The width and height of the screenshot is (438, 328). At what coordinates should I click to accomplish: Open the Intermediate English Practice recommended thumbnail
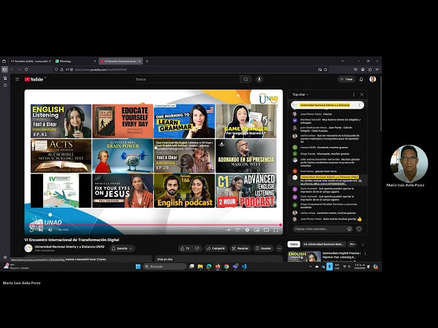[304, 257]
